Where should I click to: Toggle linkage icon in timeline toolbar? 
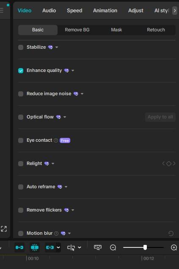coord(50,247)
